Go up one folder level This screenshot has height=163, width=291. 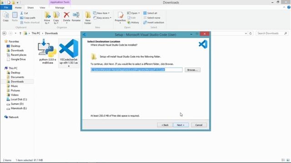tap(20, 33)
